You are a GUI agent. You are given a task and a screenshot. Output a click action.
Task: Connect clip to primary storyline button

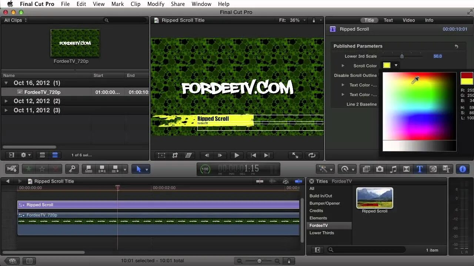pos(89,169)
